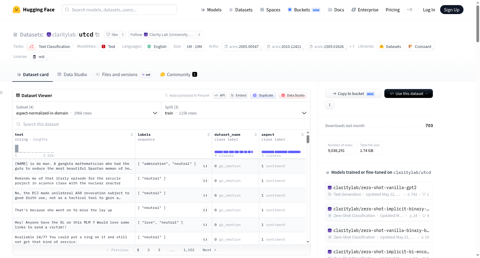Sort by the aspect column sort icon
The width and height of the screenshot is (480, 258).
coord(302,135)
